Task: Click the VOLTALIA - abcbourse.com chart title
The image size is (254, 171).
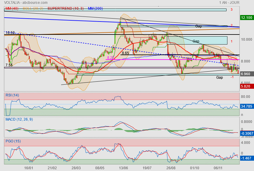Action: pos(26,3)
